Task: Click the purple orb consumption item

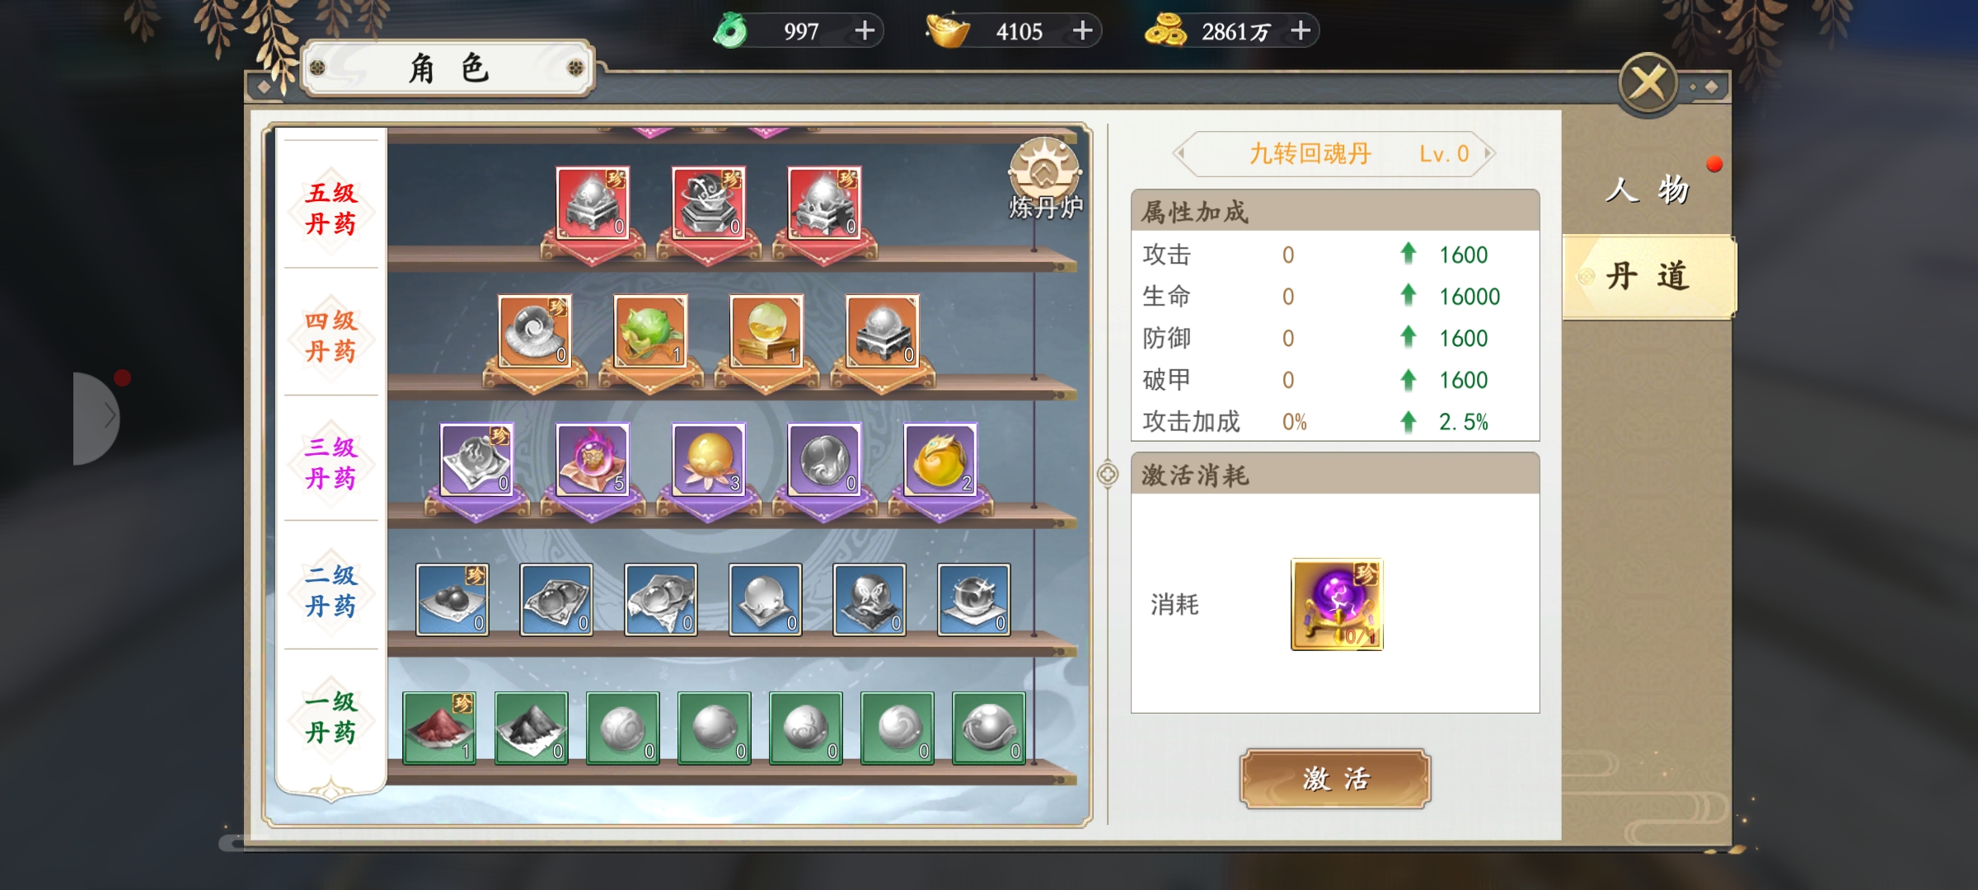Action: pos(1337,604)
